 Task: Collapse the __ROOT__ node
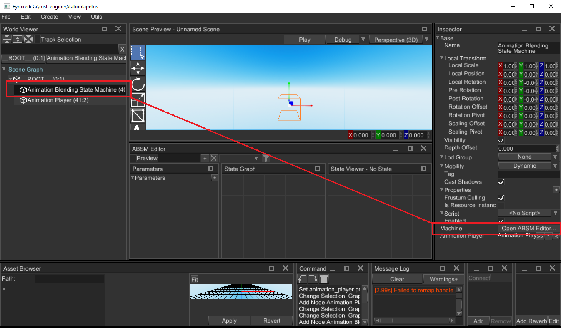(x=10, y=79)
